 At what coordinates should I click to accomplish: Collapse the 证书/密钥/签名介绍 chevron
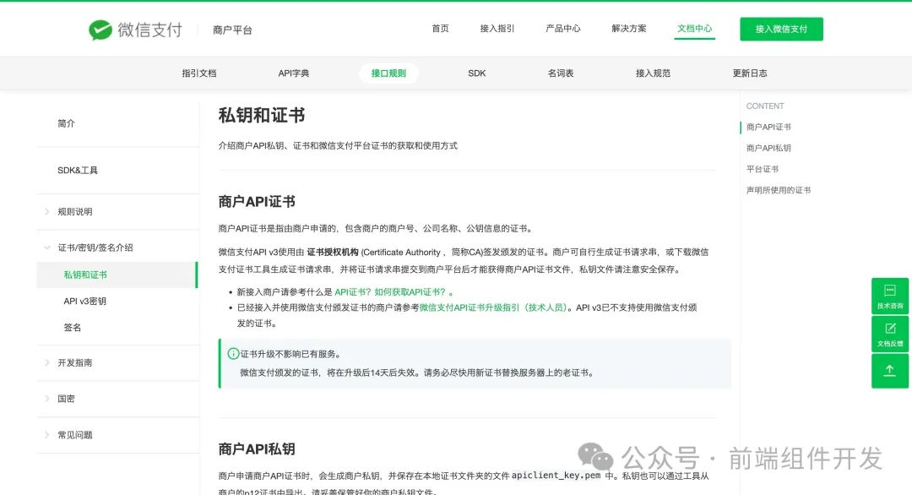(47, 247)
